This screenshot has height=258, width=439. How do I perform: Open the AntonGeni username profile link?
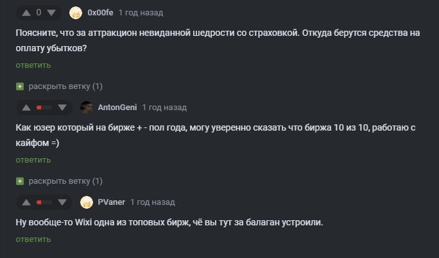tap(116, 108)
